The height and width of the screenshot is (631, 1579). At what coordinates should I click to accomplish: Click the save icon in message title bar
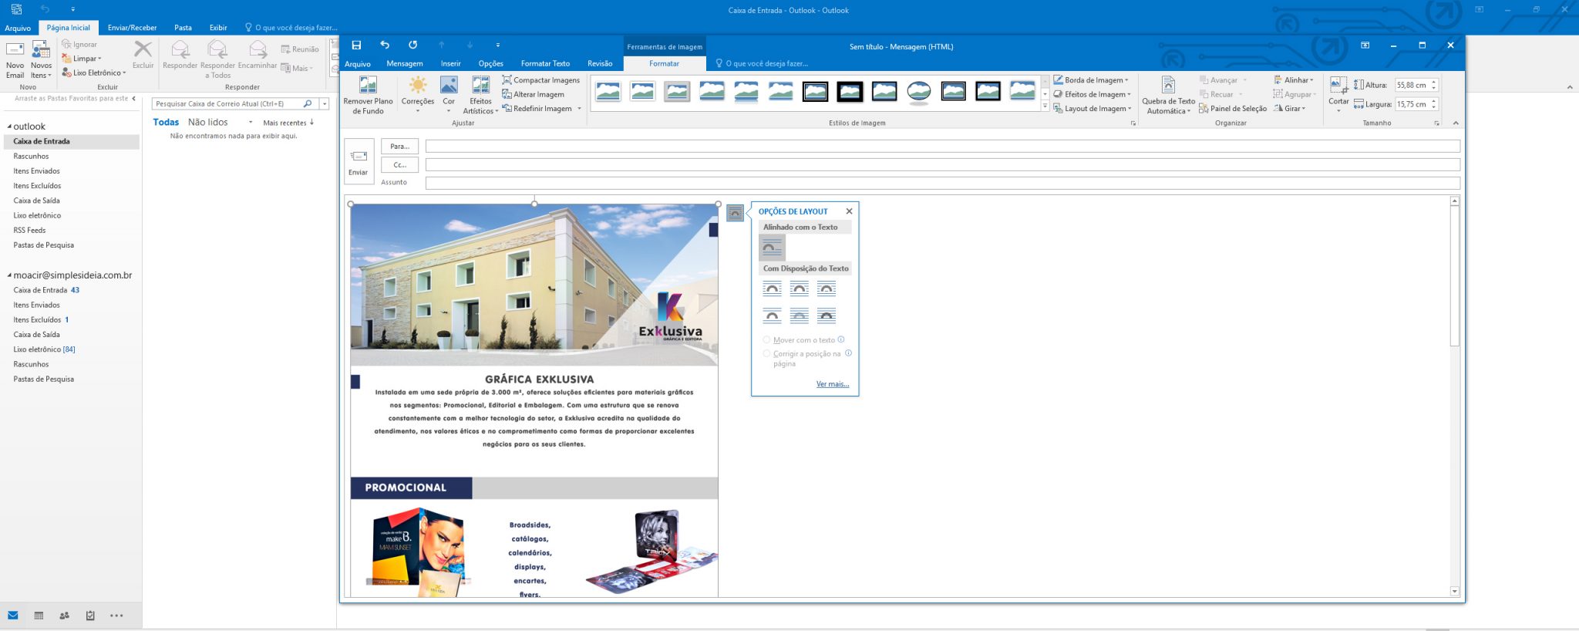(356, 46)
